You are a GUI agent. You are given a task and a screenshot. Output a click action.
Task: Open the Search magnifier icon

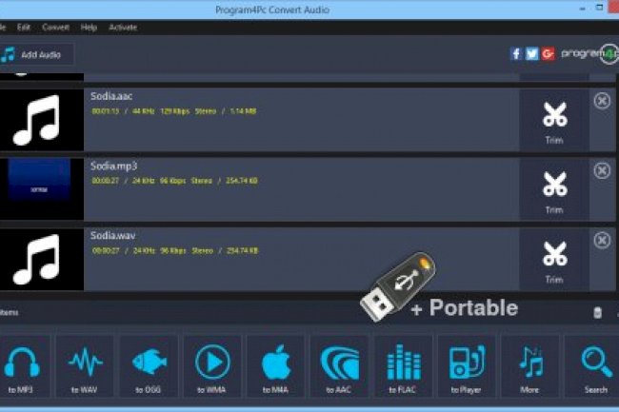coord(593,366)
